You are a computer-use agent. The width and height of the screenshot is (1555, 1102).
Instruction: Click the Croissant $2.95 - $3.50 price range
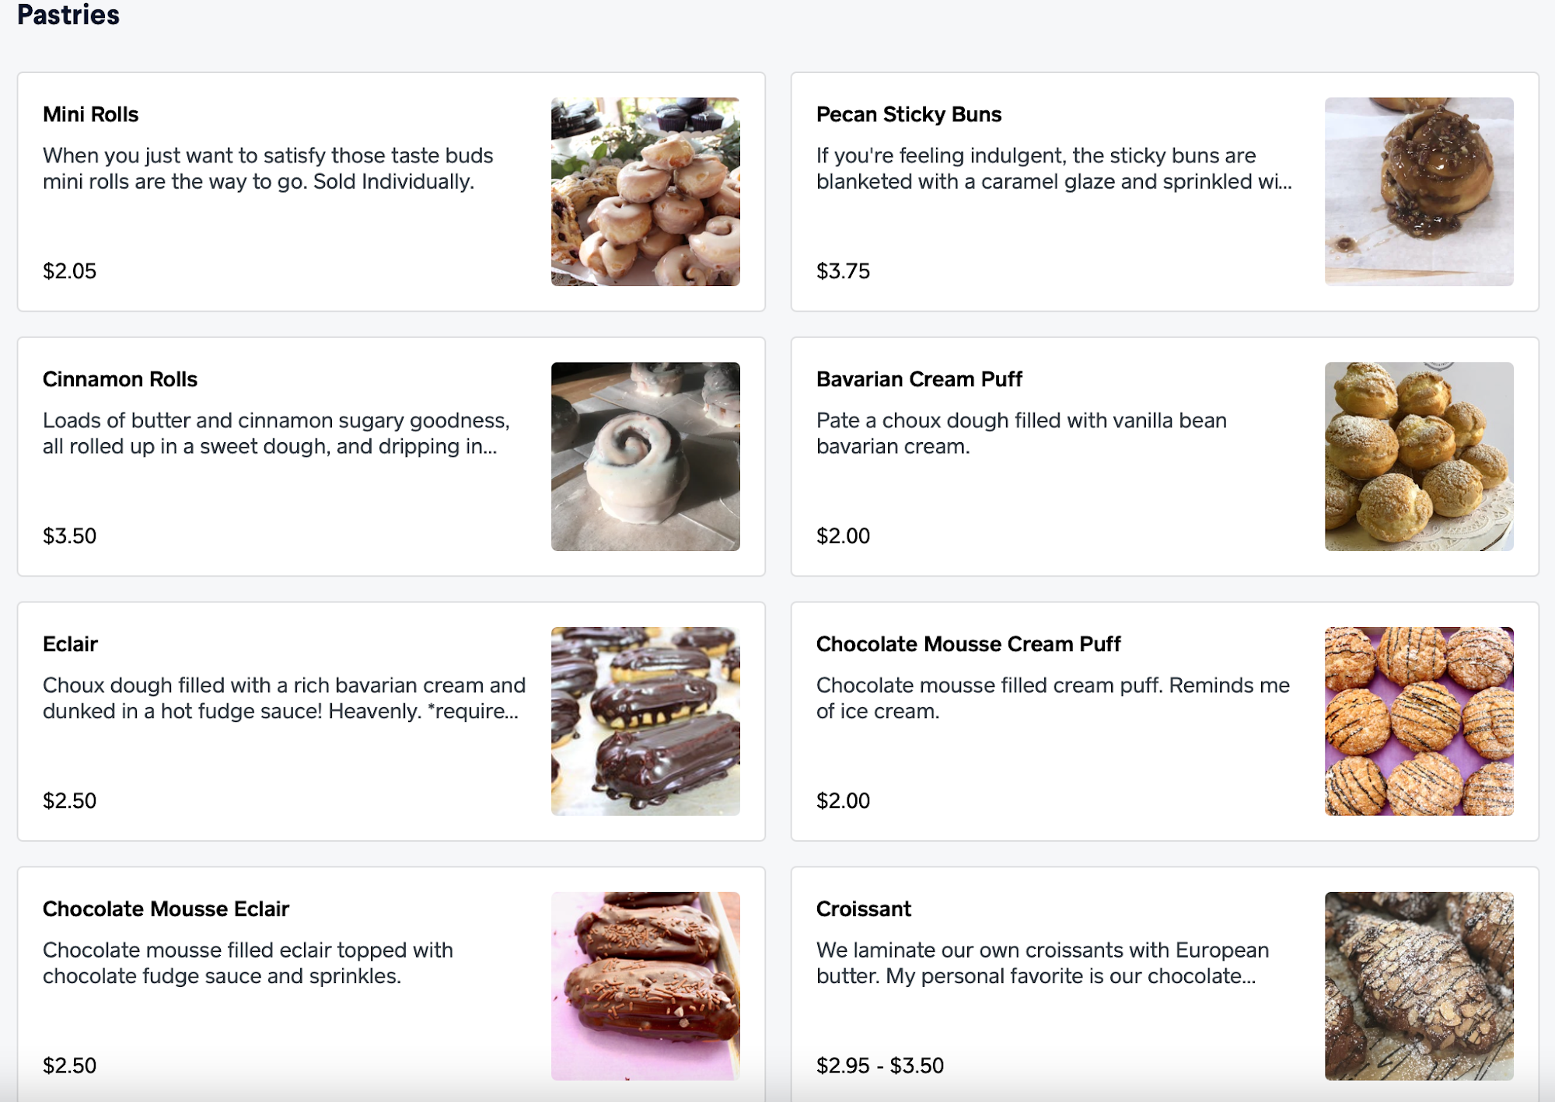(x=879, y=1065)
